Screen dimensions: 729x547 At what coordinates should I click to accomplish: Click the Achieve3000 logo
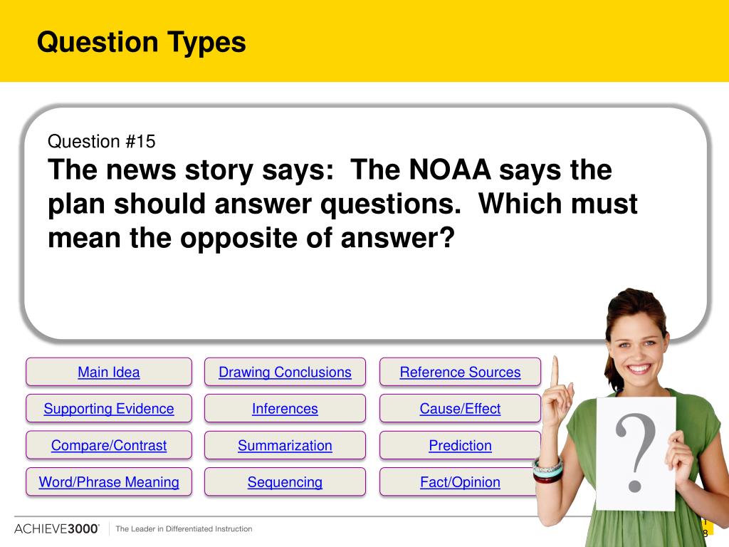coord(57,529)
